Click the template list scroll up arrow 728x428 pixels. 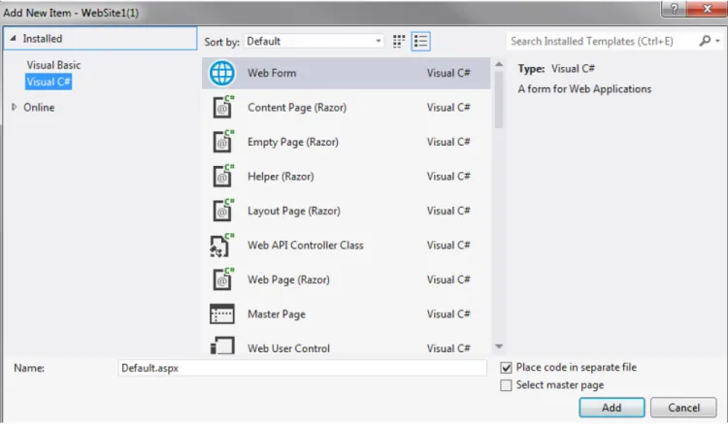[x=499, y=64]
